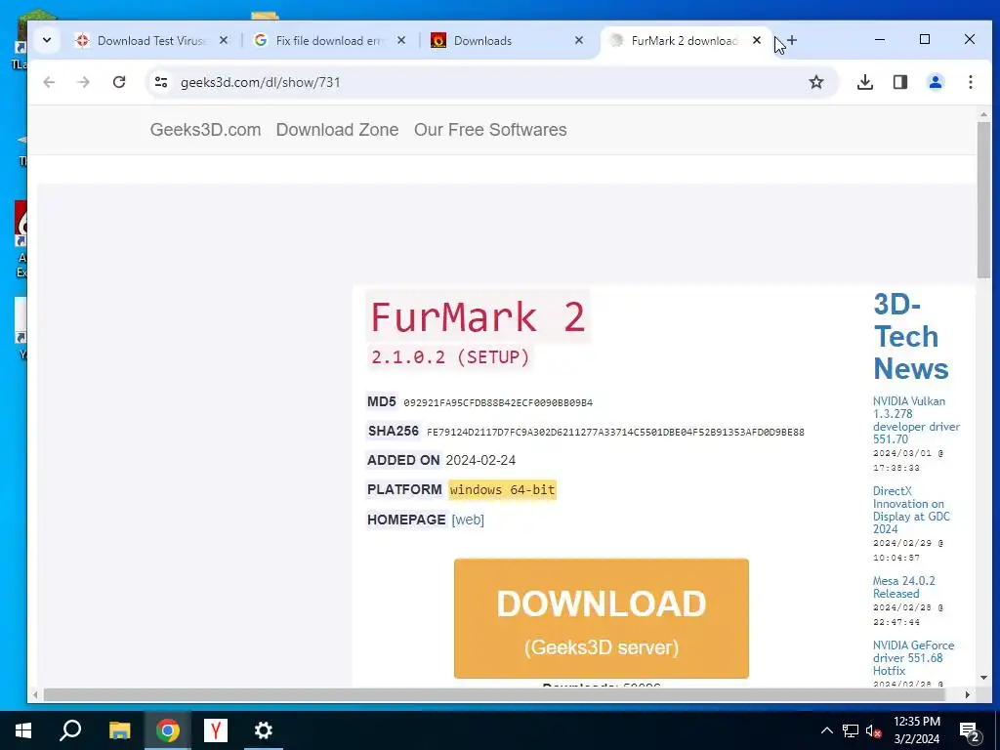Viewport: 1000px width, 750px height.
Task: Show hidden system tray icons
Action: pos(826,730)
